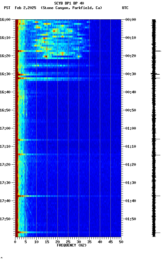
Task: Click the UTC time label "01:20"
Action: click(131, 165)
